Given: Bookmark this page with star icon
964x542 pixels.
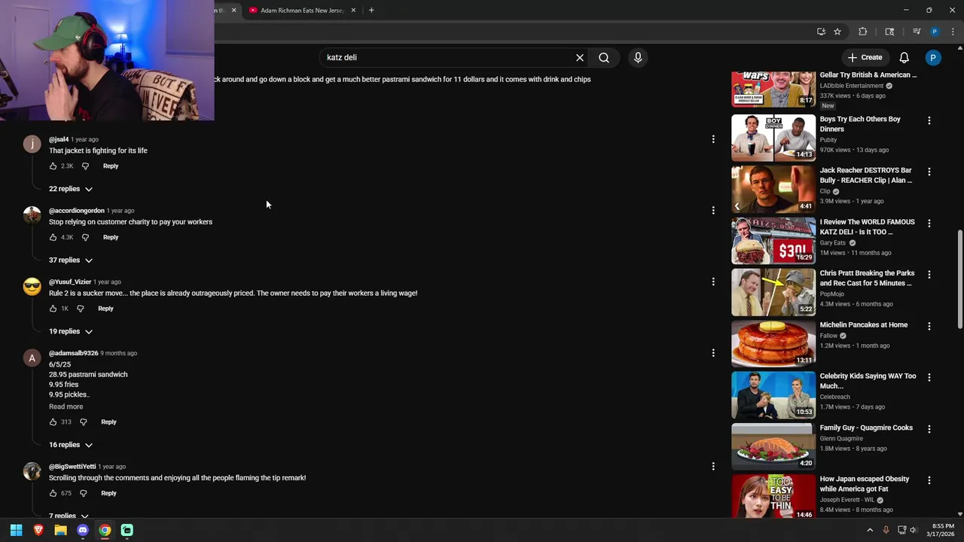Looking at the screenshot, I should [837, 32].
